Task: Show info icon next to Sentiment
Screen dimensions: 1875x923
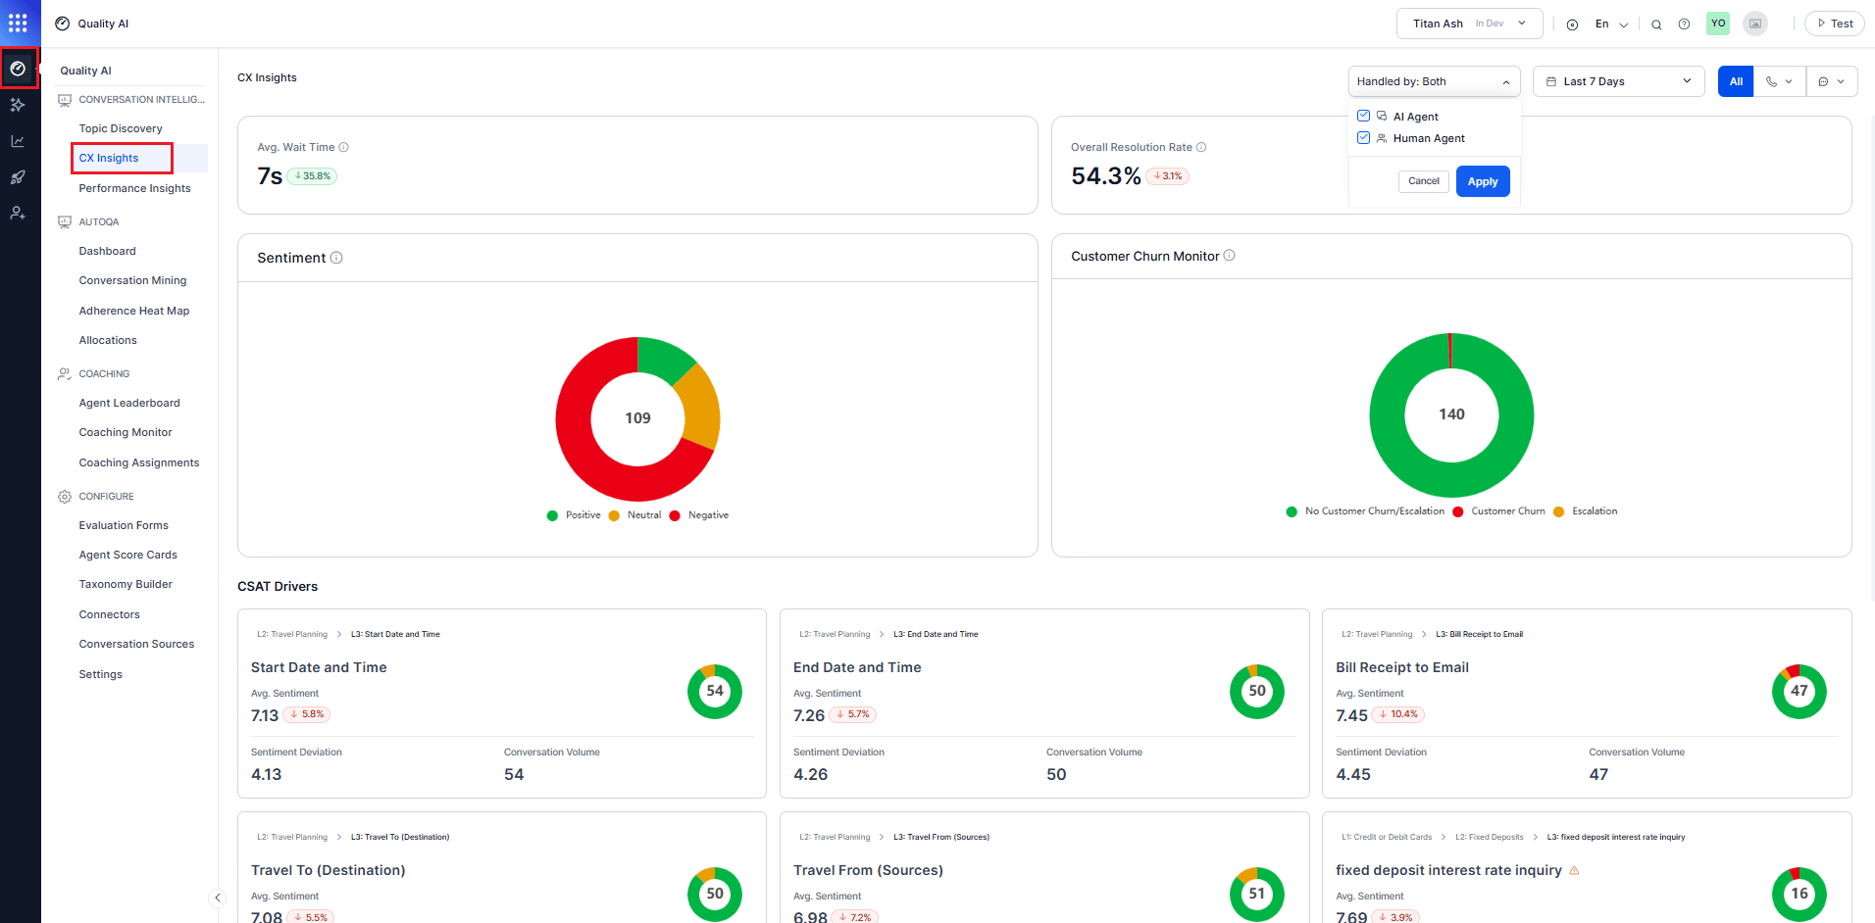Action: pyautogui.click(x=336, y=258)
